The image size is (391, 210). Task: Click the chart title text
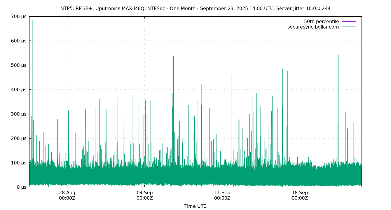coord(195,8)
